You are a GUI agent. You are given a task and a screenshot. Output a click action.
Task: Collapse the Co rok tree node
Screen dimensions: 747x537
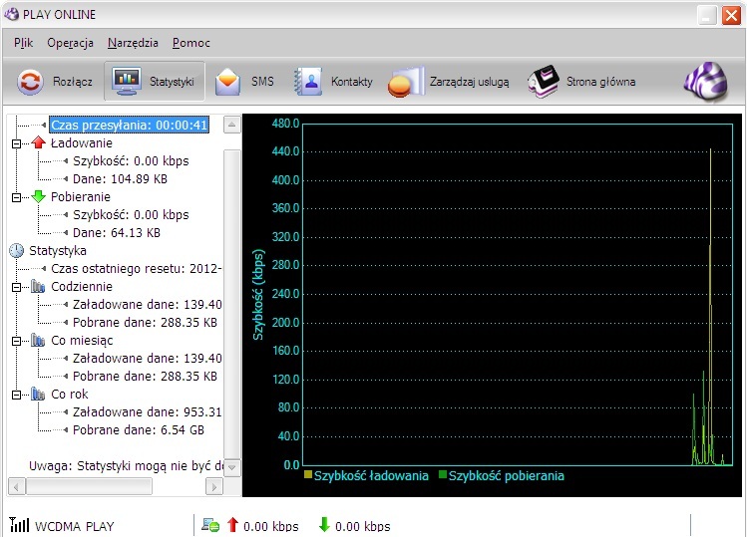coord(16,395)
